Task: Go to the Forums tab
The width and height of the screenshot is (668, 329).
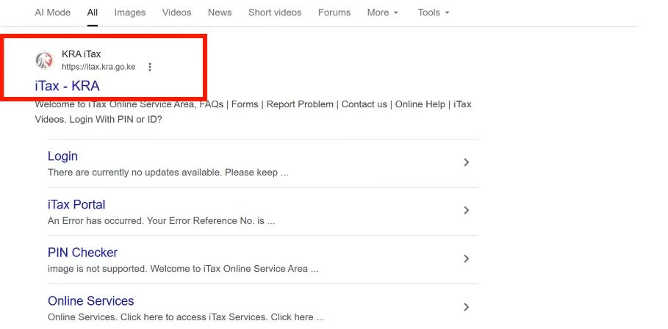Action: click(334, 12)
